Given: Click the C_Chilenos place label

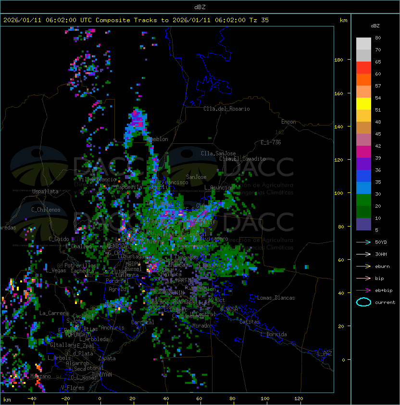Looking at the screenshot, I should [x=46, y=210].
